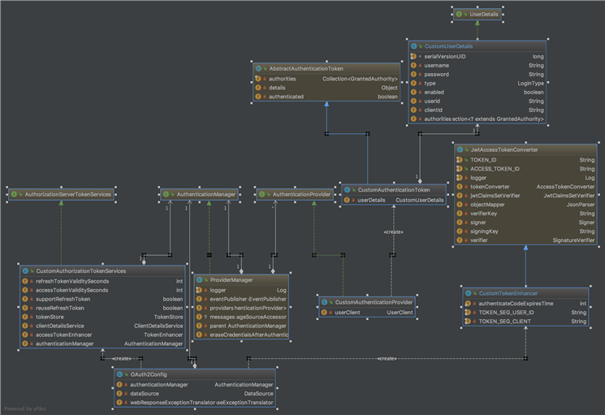Select the AuthenticationManager interface node
The height and width of the screenshot is (415, 605).
pyautogui.click(x=200, y=194)
